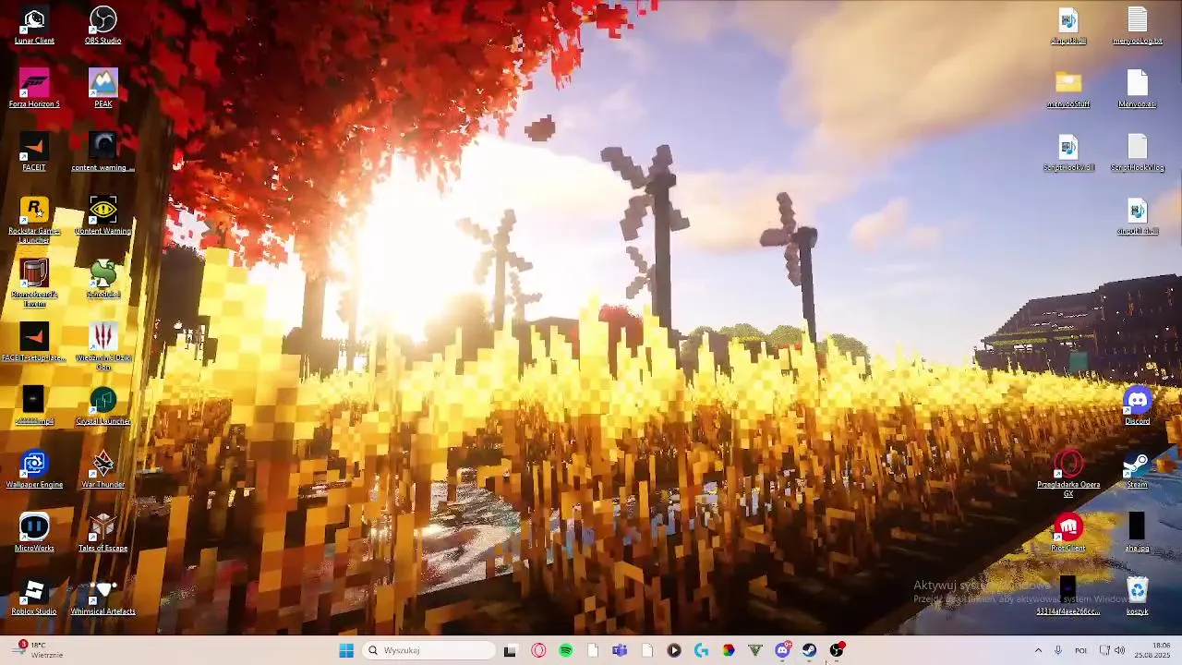Image resolution: width=1182 pixels, height=665 pixels.
Task: Open the POL language switcher
Action: coord(1080,650)
